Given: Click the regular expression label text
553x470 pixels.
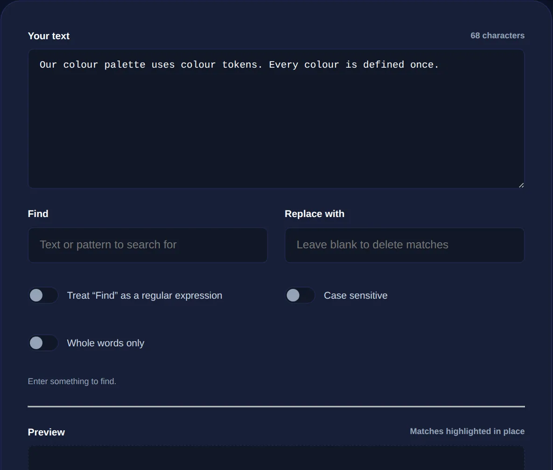Looking at the screenshot, I should click(145, 295).
